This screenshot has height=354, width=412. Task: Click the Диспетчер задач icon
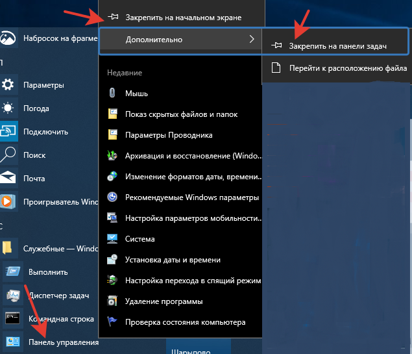13,296
